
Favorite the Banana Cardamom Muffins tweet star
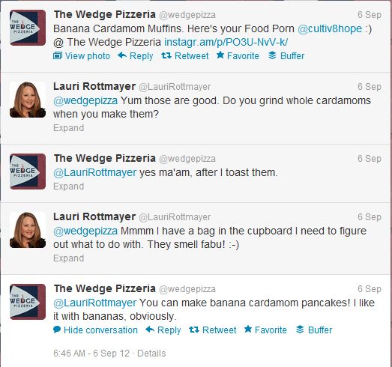220,55
